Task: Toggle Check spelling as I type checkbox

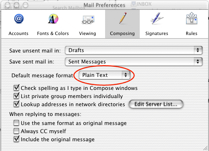Action: pos(16,88)
